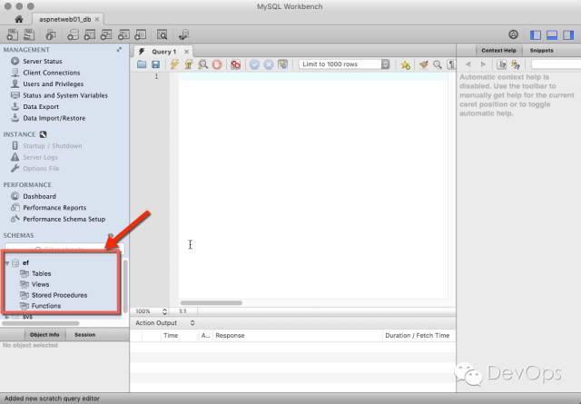Close the aspnetweb01_db connection tab
The image size is (581, 404).
click(97, 19)
